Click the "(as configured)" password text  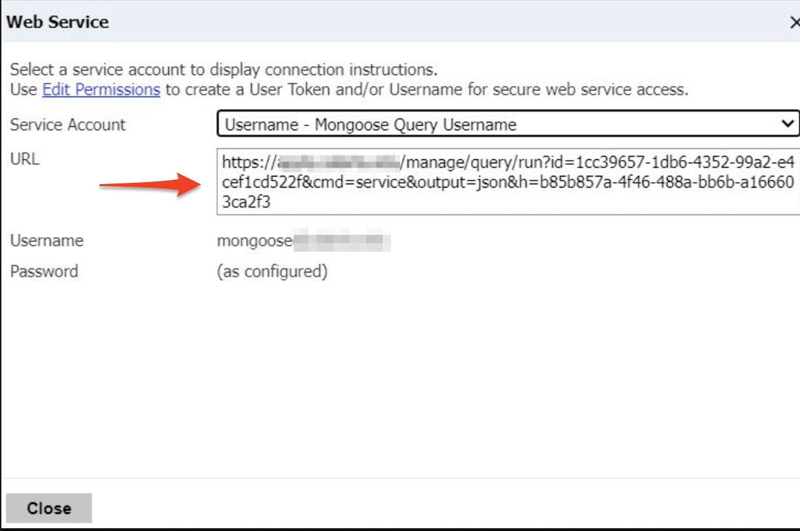point(272,271)
